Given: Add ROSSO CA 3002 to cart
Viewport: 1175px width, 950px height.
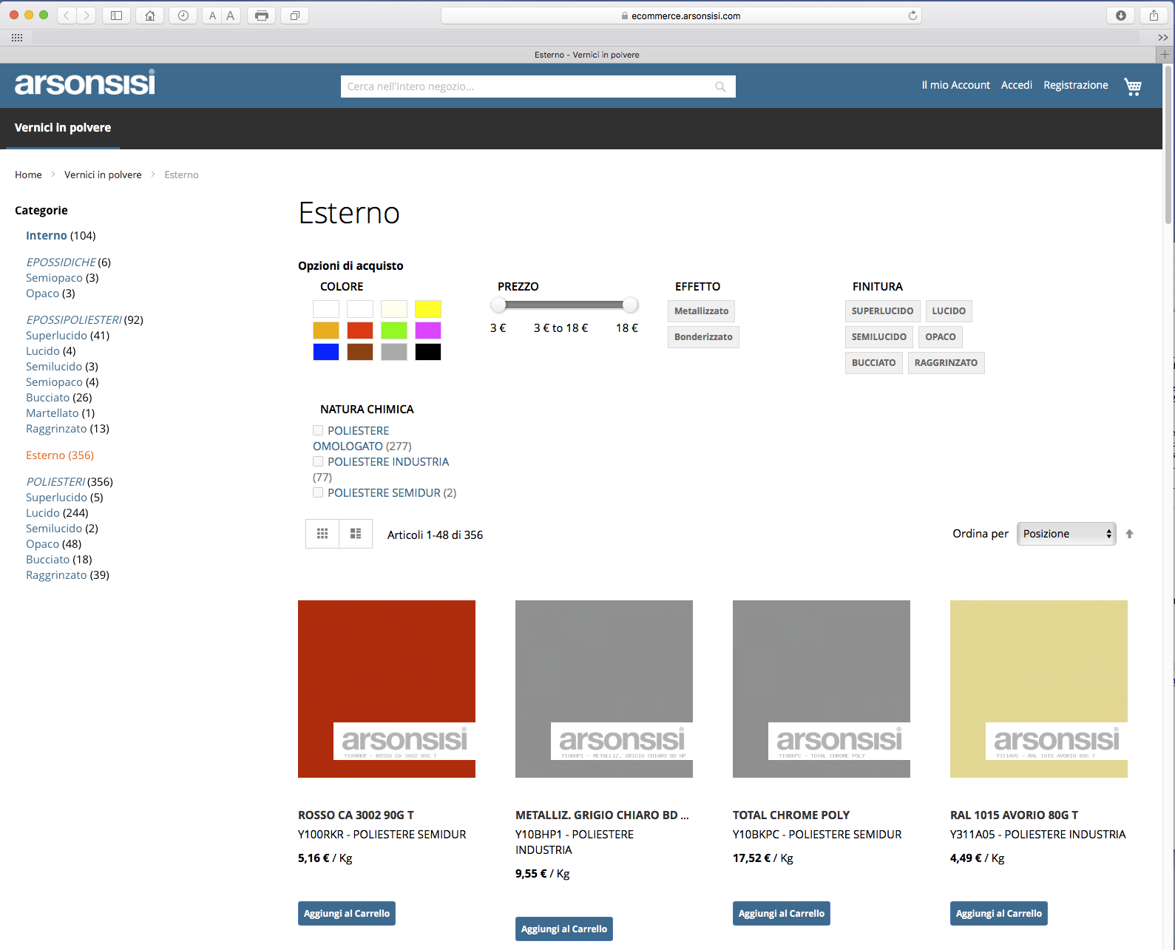Looking at the screenshot, I should tap(347, 914).
